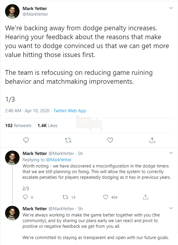Reply to the first tweet via speech bubble icon
The width and height of the screenshot is (178, 245).
[x=26, y=140]
